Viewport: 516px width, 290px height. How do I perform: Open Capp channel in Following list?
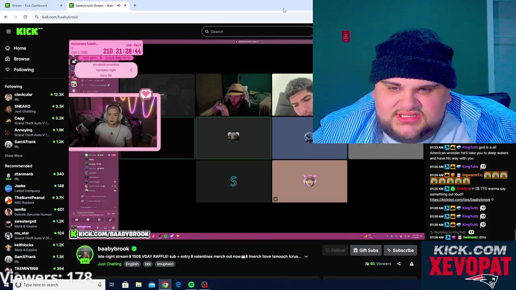[34, 120]
